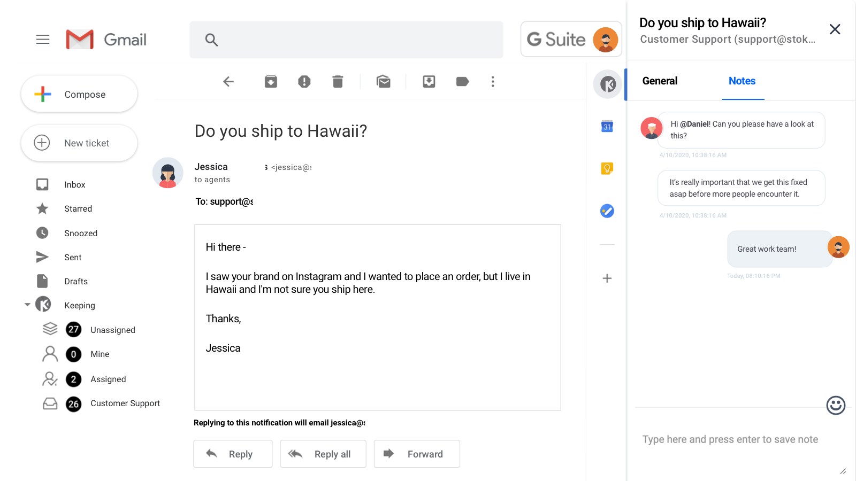Create a New ticket
The height and width of the screenshot is (481, 856).
pyautogui.click(x=79, y=143)
